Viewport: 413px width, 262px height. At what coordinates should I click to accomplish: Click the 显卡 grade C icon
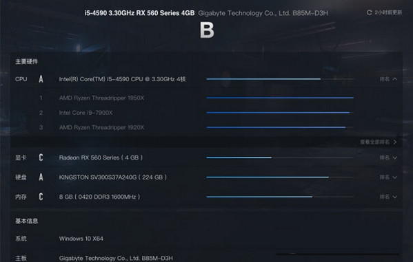(41, 157)
